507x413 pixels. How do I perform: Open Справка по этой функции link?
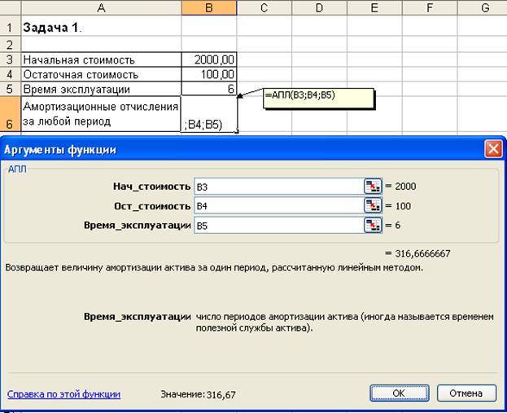[63, 393]
